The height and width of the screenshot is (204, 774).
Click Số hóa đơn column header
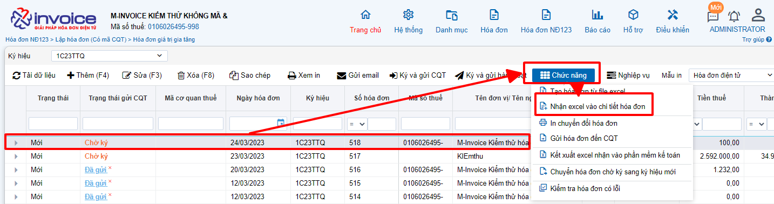pyautogui.click(x=371, y=98)
